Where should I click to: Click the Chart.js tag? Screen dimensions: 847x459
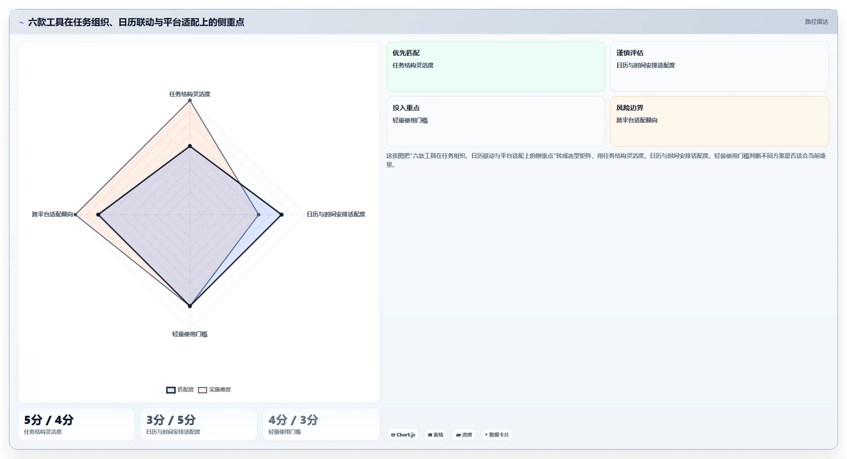(x=403, y=435)
